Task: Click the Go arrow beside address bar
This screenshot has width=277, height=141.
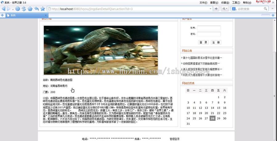Action: [x=216, y=9]
